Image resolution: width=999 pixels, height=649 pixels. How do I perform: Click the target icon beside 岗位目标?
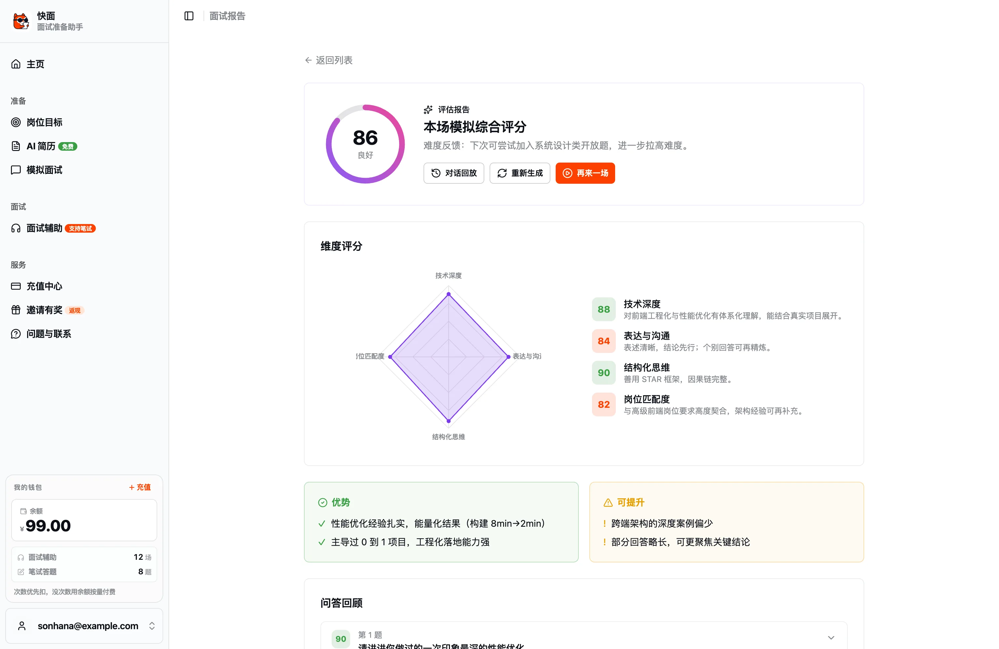pyautogui.click(x=16, y=122)
